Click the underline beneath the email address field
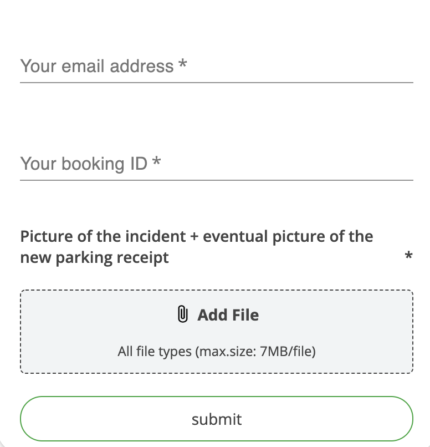430x447 pixels. [x=217, y=83]
